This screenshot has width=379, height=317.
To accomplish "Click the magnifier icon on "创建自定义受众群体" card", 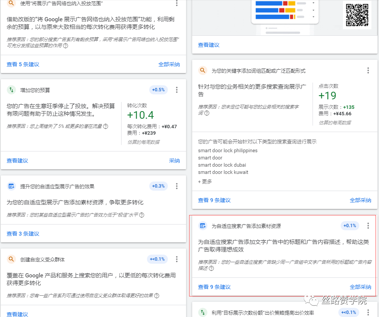I will pos(11,259).
